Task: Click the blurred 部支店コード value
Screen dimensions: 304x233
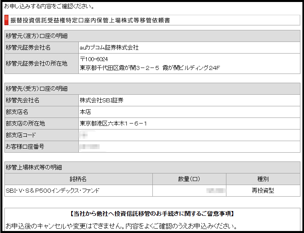Action: (x=84, y=135)
